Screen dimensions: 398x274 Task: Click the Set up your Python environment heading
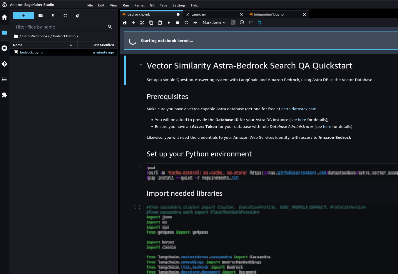click(x=199, y=154)
